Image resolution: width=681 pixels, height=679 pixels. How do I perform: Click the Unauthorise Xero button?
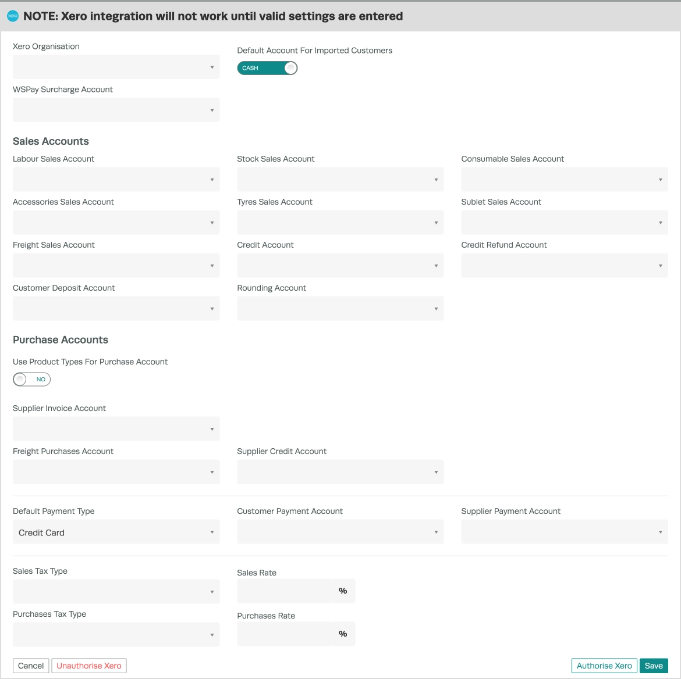[x=89, y=666]
